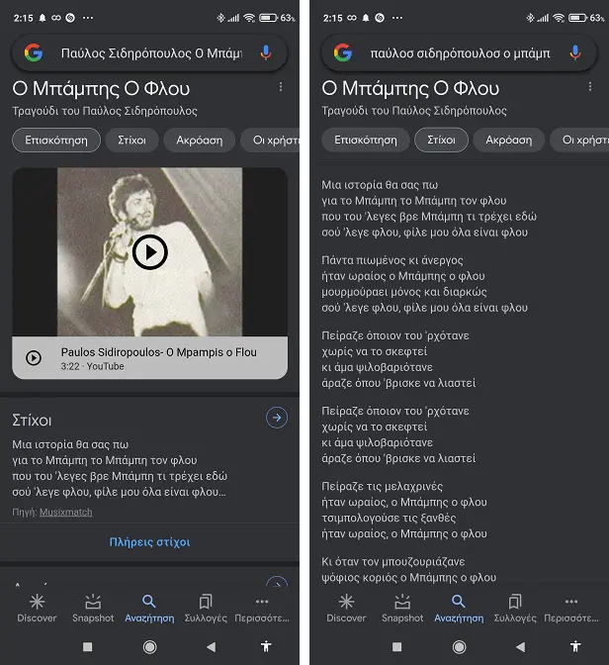This screenshot has width=609, height=665.
Task: Tap Πλήρεις στίχοι to view full lyrics
Action: [149, 542]
